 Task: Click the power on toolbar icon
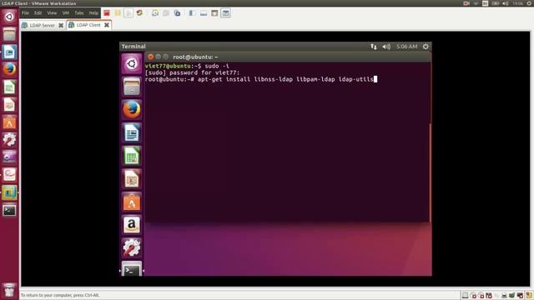tap(128, 13)
